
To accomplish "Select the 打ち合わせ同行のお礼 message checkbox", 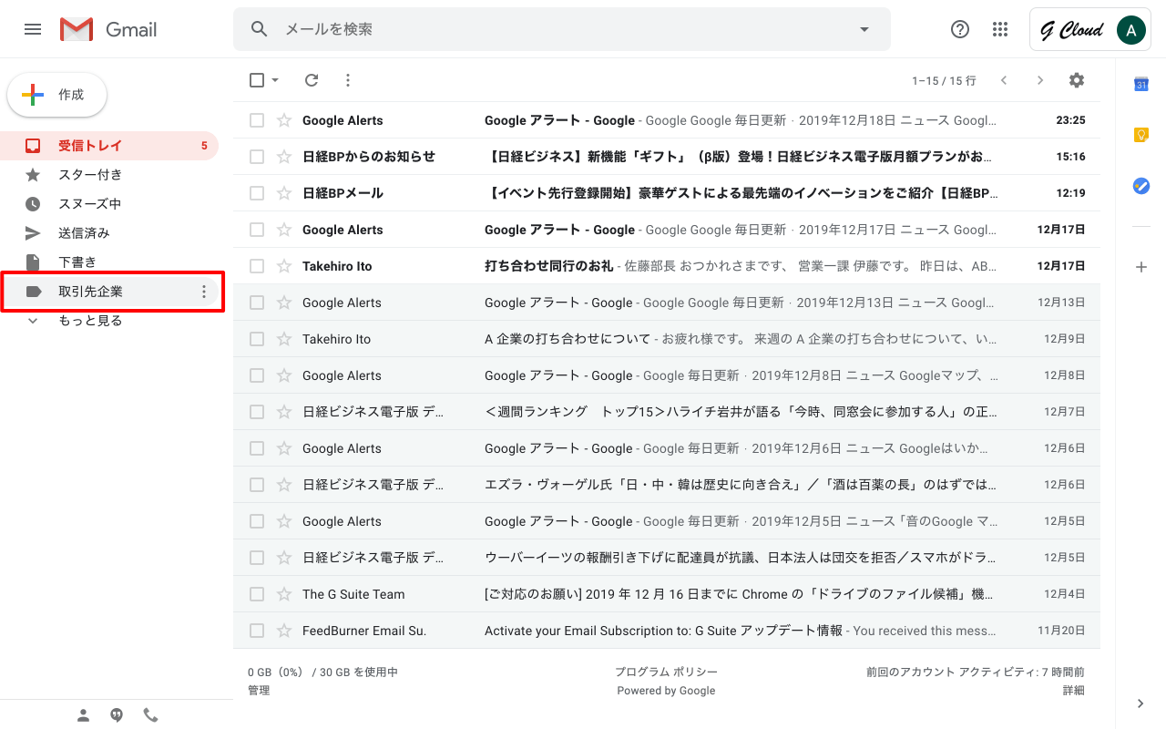I will point(257,266).
